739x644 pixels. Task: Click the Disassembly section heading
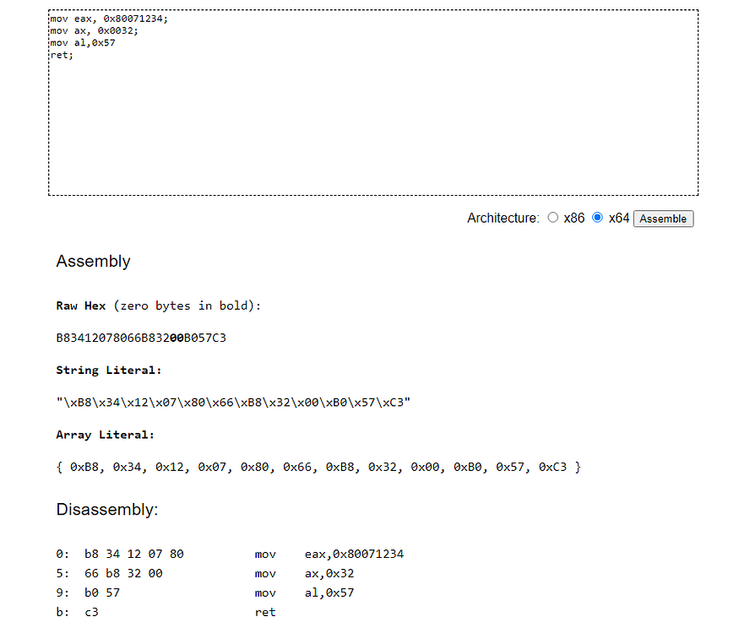click(x=107, y=509)
